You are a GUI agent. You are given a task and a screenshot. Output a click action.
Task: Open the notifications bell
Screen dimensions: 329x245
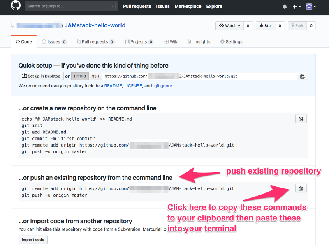285,7
